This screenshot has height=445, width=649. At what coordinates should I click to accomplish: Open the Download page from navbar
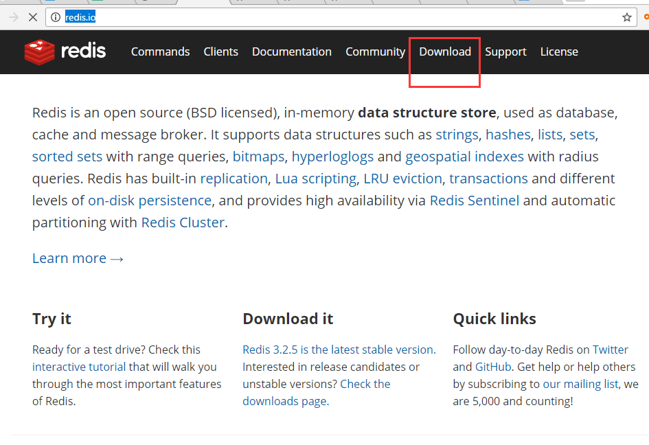pos(445,52)
